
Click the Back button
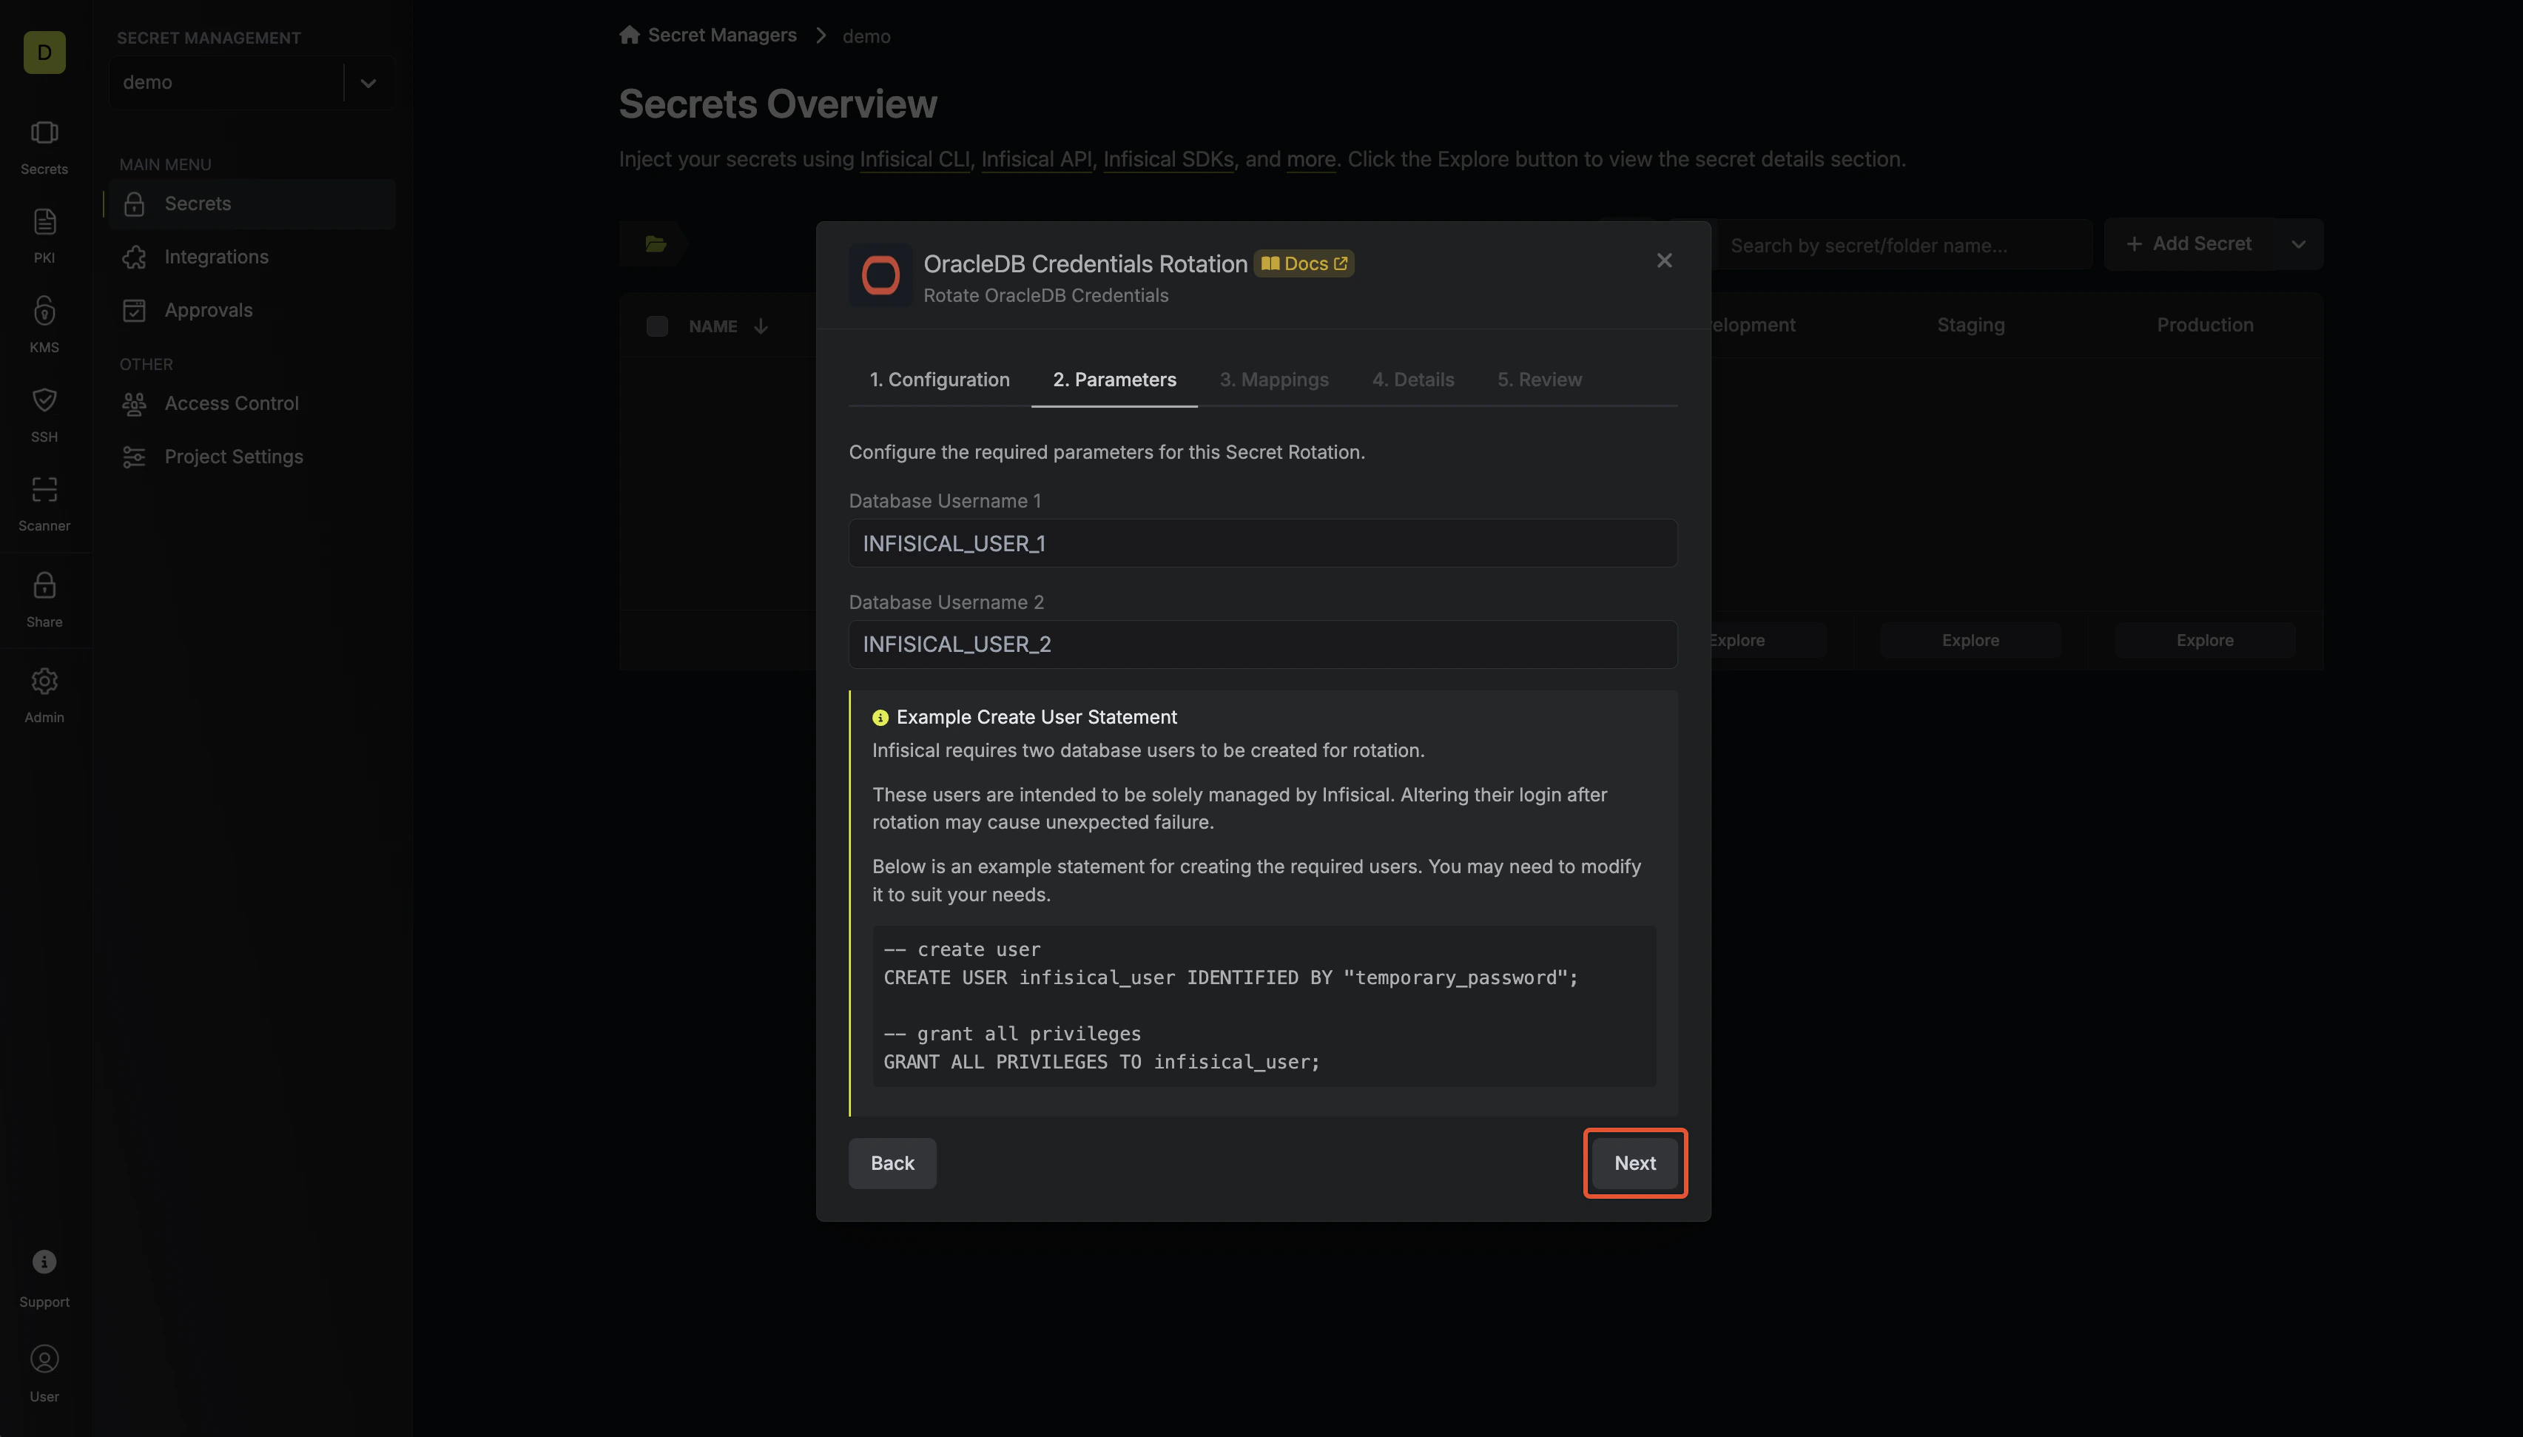coord(892,1164)
